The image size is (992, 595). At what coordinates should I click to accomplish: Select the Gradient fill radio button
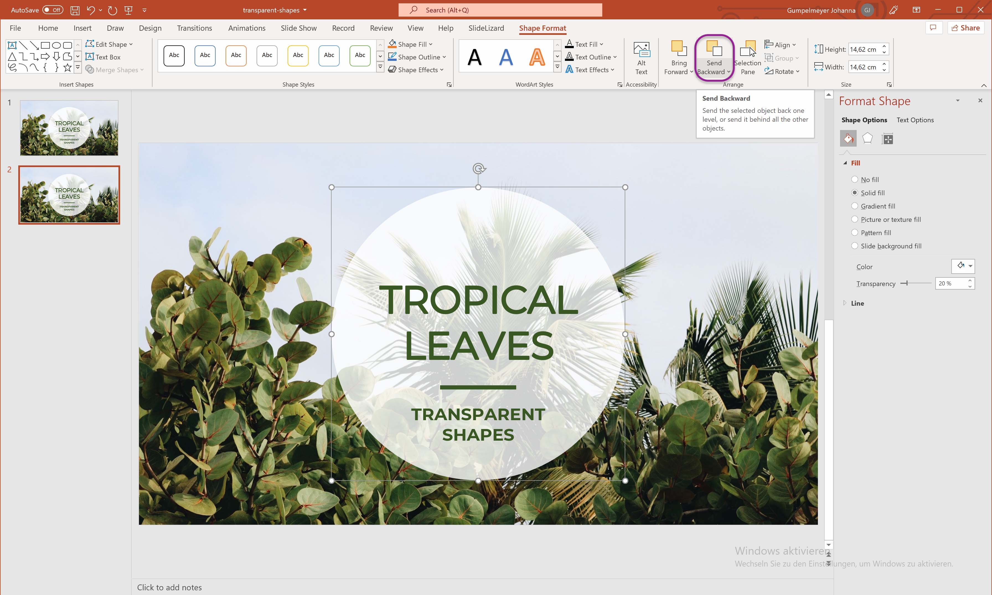click(854, 206)
